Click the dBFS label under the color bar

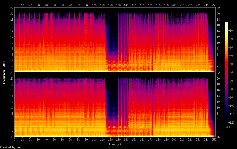pos(229,127)
